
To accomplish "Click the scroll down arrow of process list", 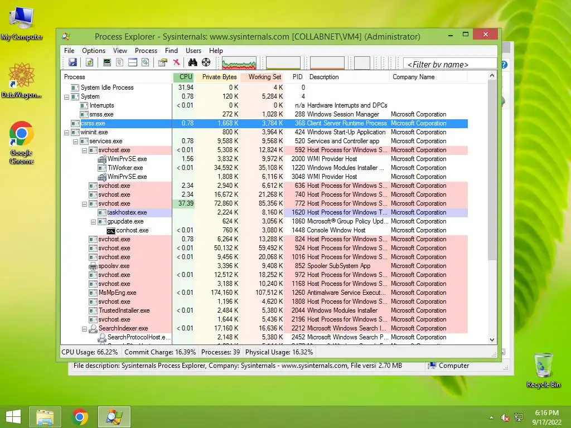I will [492, 340].
